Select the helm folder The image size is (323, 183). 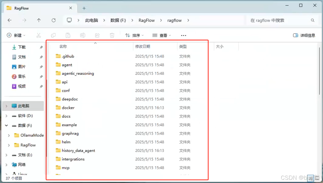coord(66,142)
